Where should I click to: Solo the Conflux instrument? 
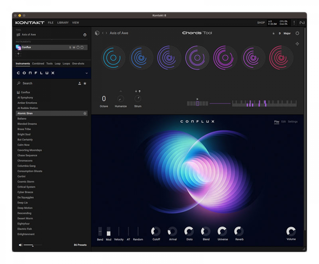(x=70, y=48)
